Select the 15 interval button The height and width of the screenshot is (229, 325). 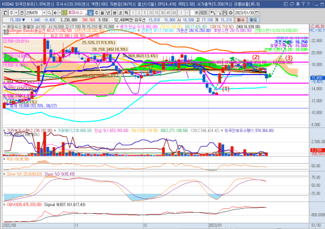pyautogui.click(x=156, y=13)
